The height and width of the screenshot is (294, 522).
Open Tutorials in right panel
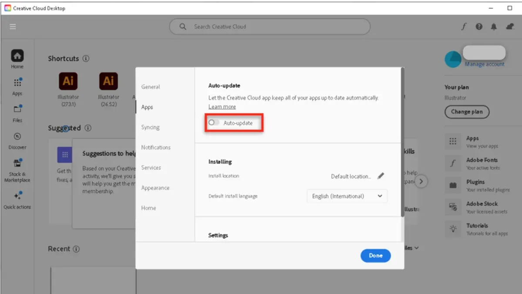[476, 229]
